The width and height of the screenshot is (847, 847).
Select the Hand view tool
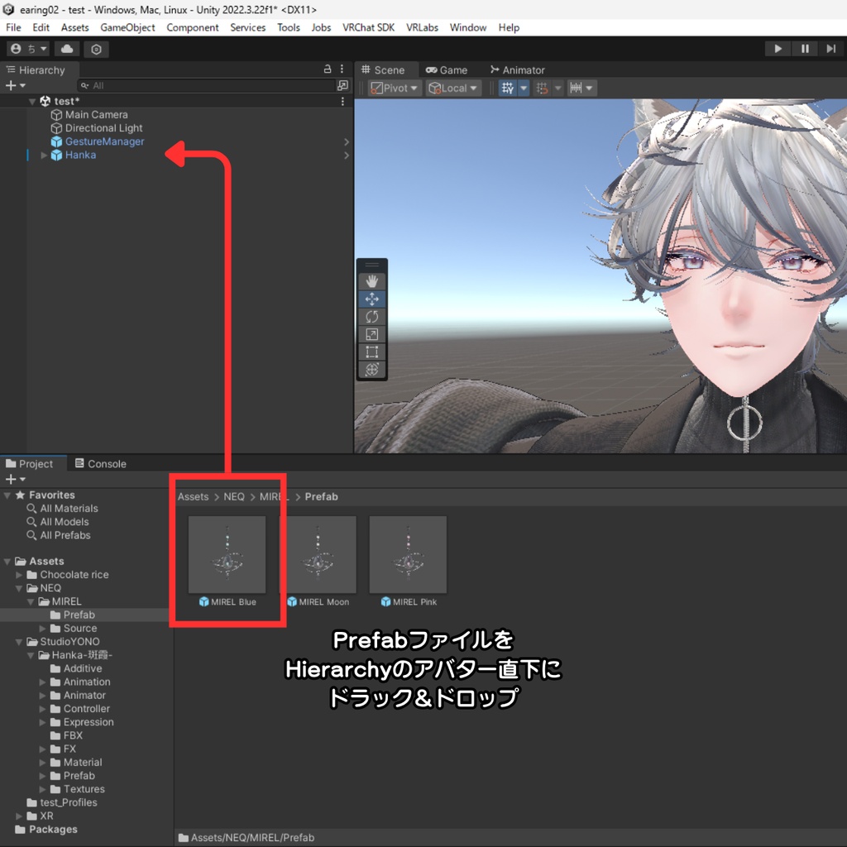point(371,281)
